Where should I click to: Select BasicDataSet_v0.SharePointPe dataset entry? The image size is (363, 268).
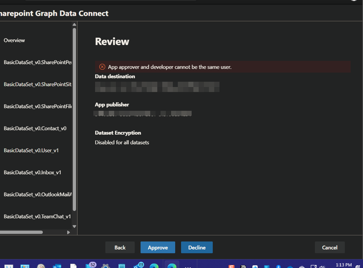point(38,62)
